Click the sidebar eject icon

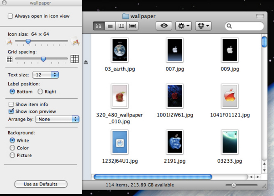[86, 62]
